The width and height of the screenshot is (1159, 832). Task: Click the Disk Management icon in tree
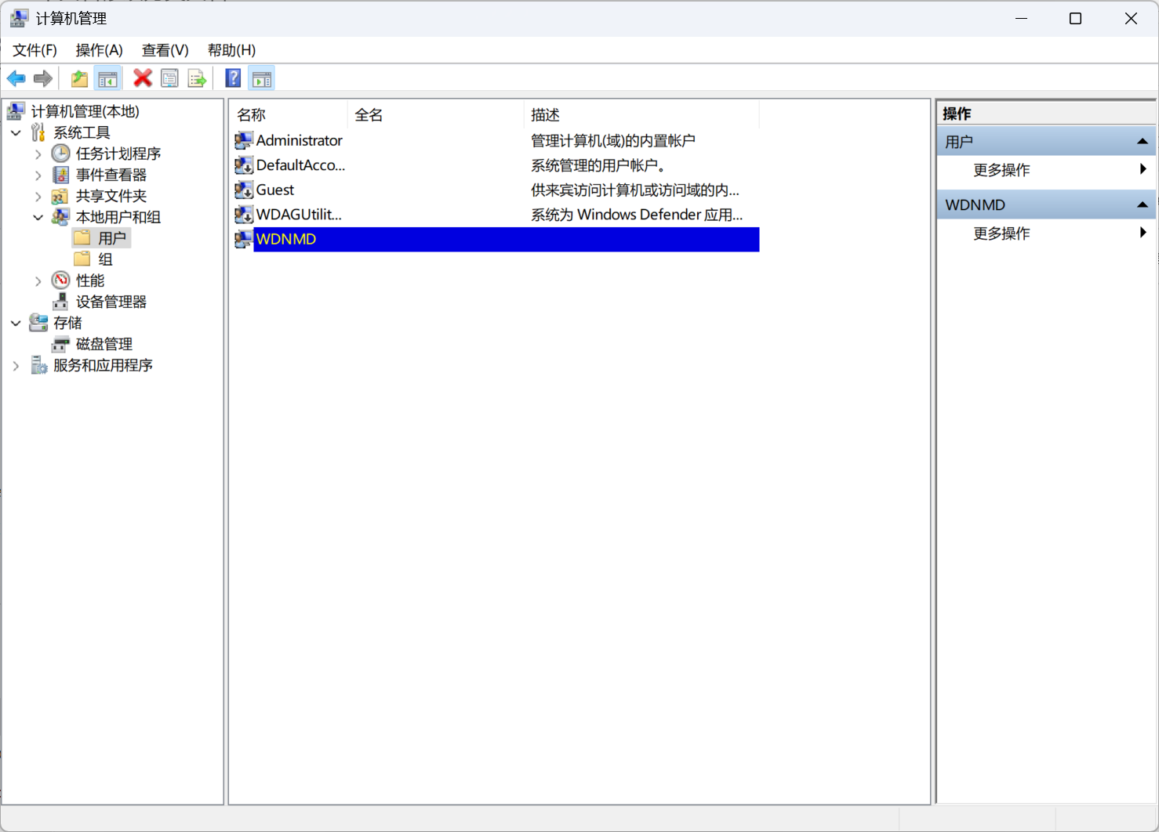click(60, 344)
